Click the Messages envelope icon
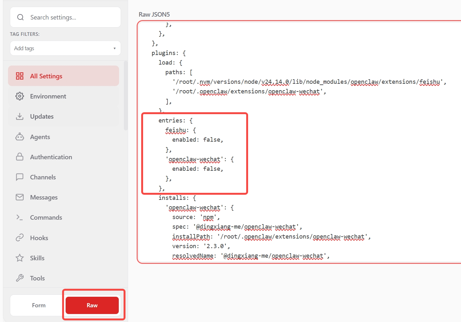This screenshot has height=322, width=461. [x=20, y=197]
